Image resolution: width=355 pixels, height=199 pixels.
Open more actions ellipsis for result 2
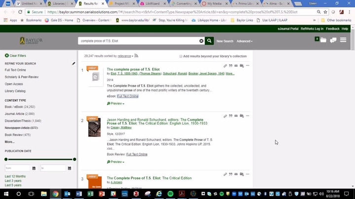pos(247,116)
